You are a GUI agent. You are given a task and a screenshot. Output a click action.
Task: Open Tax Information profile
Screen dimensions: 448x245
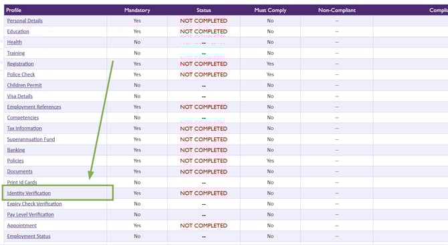[x=24, y=129]
